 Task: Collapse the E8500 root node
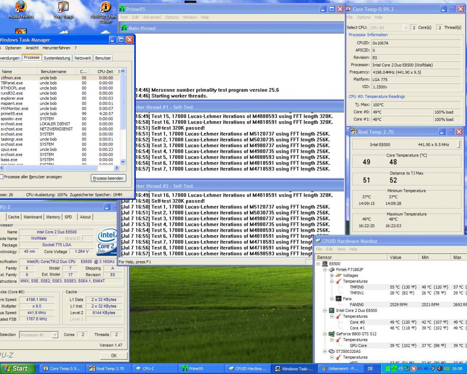[x=318, y=264]
